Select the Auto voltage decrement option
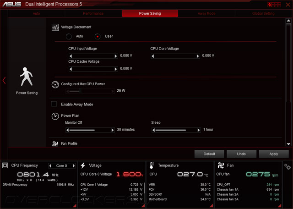Image resolution: width=293 pixels, height=209 pixels. (69, 37)
